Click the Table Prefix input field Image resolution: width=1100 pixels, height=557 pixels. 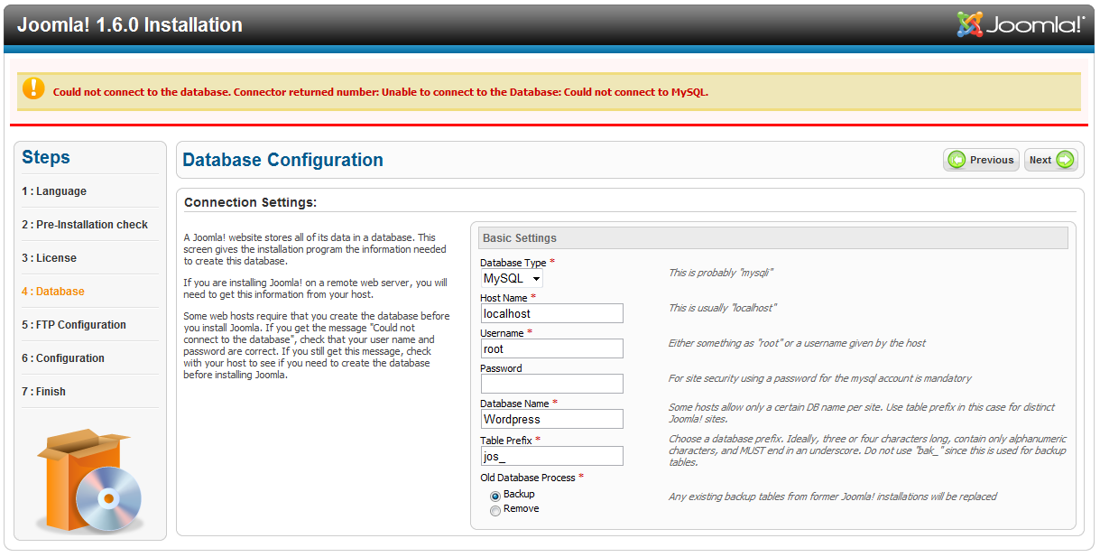coord(551,456)
